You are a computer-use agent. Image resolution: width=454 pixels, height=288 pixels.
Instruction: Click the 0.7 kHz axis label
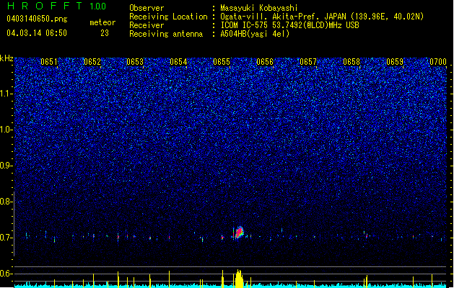(x=6, y=238)
